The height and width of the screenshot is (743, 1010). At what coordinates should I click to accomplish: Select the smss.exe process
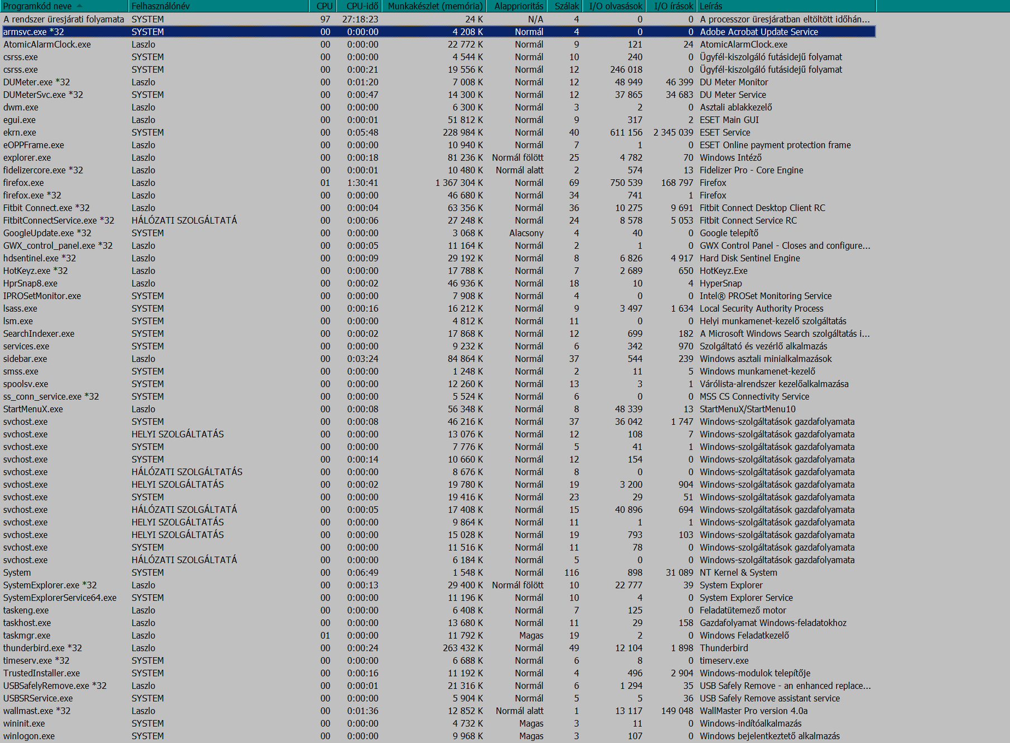(438, 371)
